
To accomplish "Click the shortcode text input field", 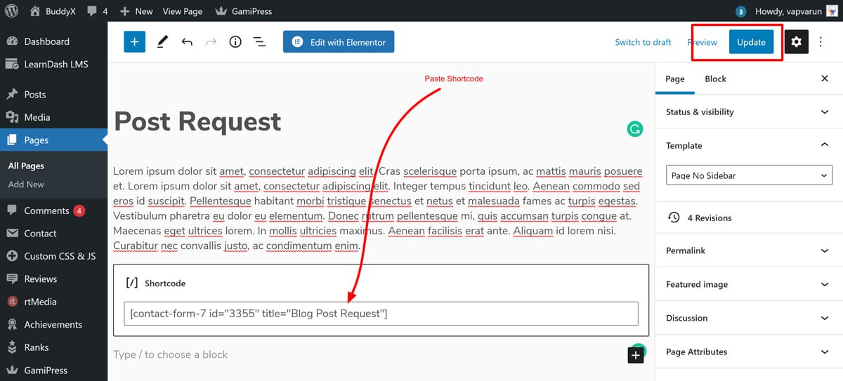I will coord(380,314).
